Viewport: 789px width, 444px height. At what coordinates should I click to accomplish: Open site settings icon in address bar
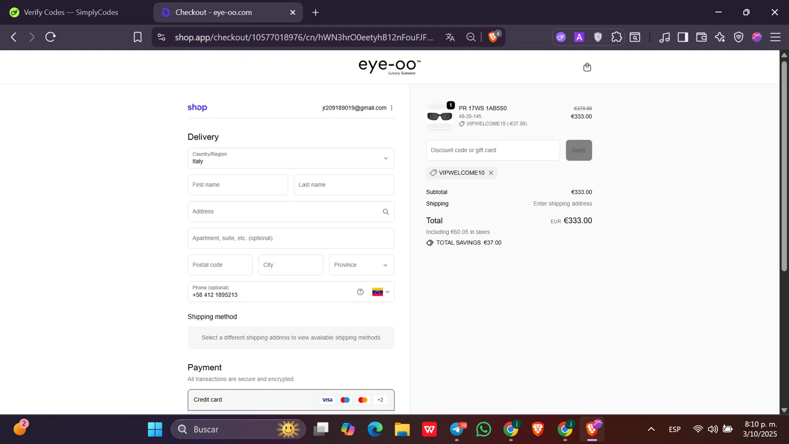[161, 37]
